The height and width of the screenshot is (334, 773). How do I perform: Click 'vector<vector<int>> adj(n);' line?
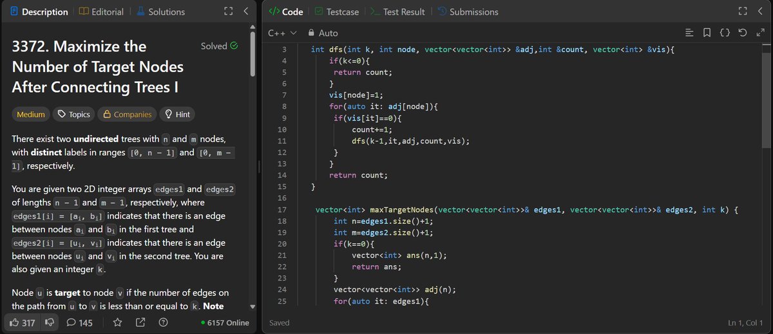394,290
